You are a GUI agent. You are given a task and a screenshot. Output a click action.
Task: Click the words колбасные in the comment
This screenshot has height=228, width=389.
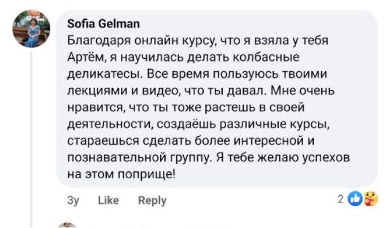point(270,57)
